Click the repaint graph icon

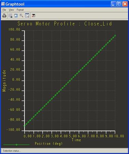coord(16,16)
